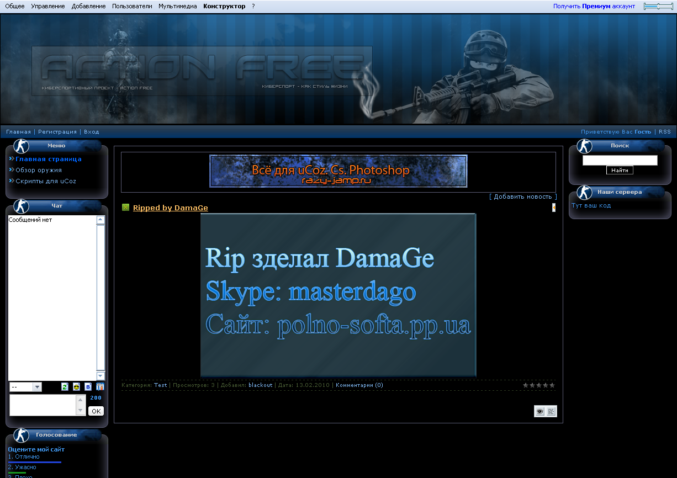Click the Counter-Strike icon on Наши сервера block
677x478 pixels.
(584, 193)
